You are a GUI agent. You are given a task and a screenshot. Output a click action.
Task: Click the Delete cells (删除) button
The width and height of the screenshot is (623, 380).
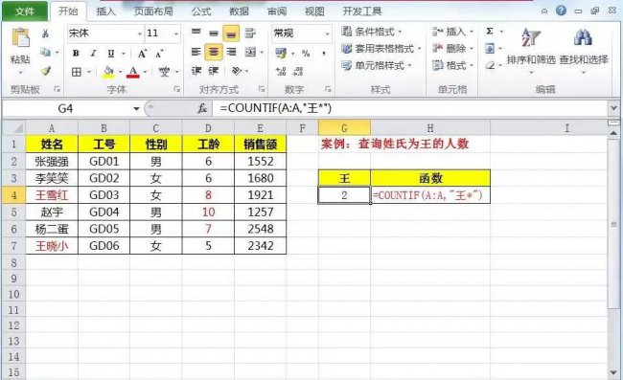(453, 49)
